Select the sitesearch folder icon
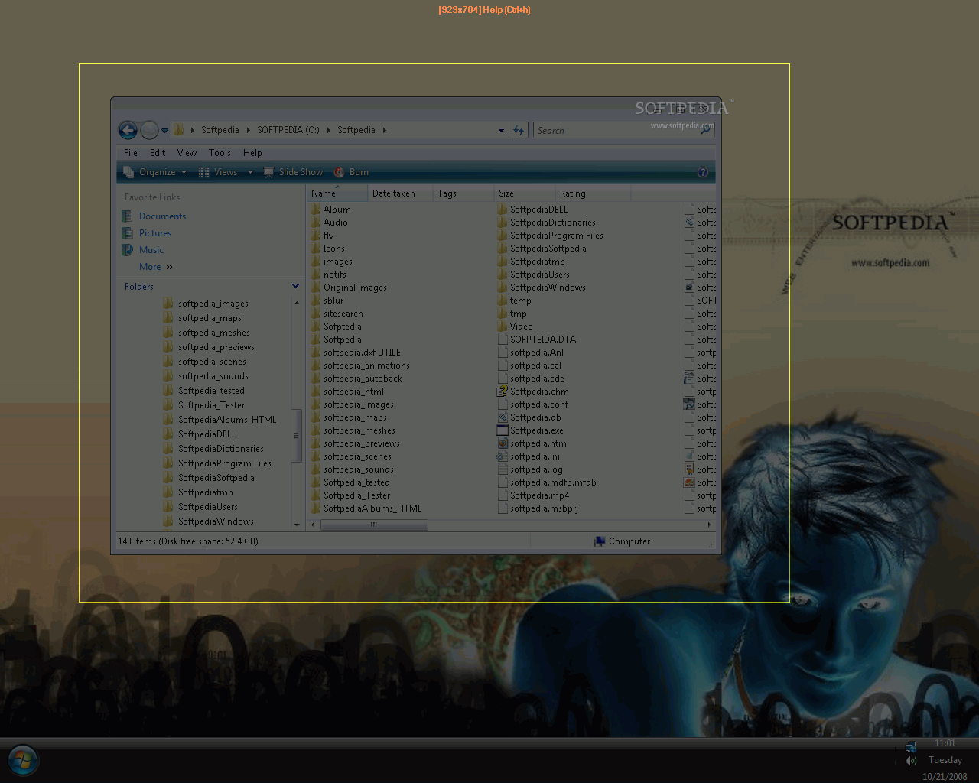This screenshot has height=783, width=979. tap(315, 314)
